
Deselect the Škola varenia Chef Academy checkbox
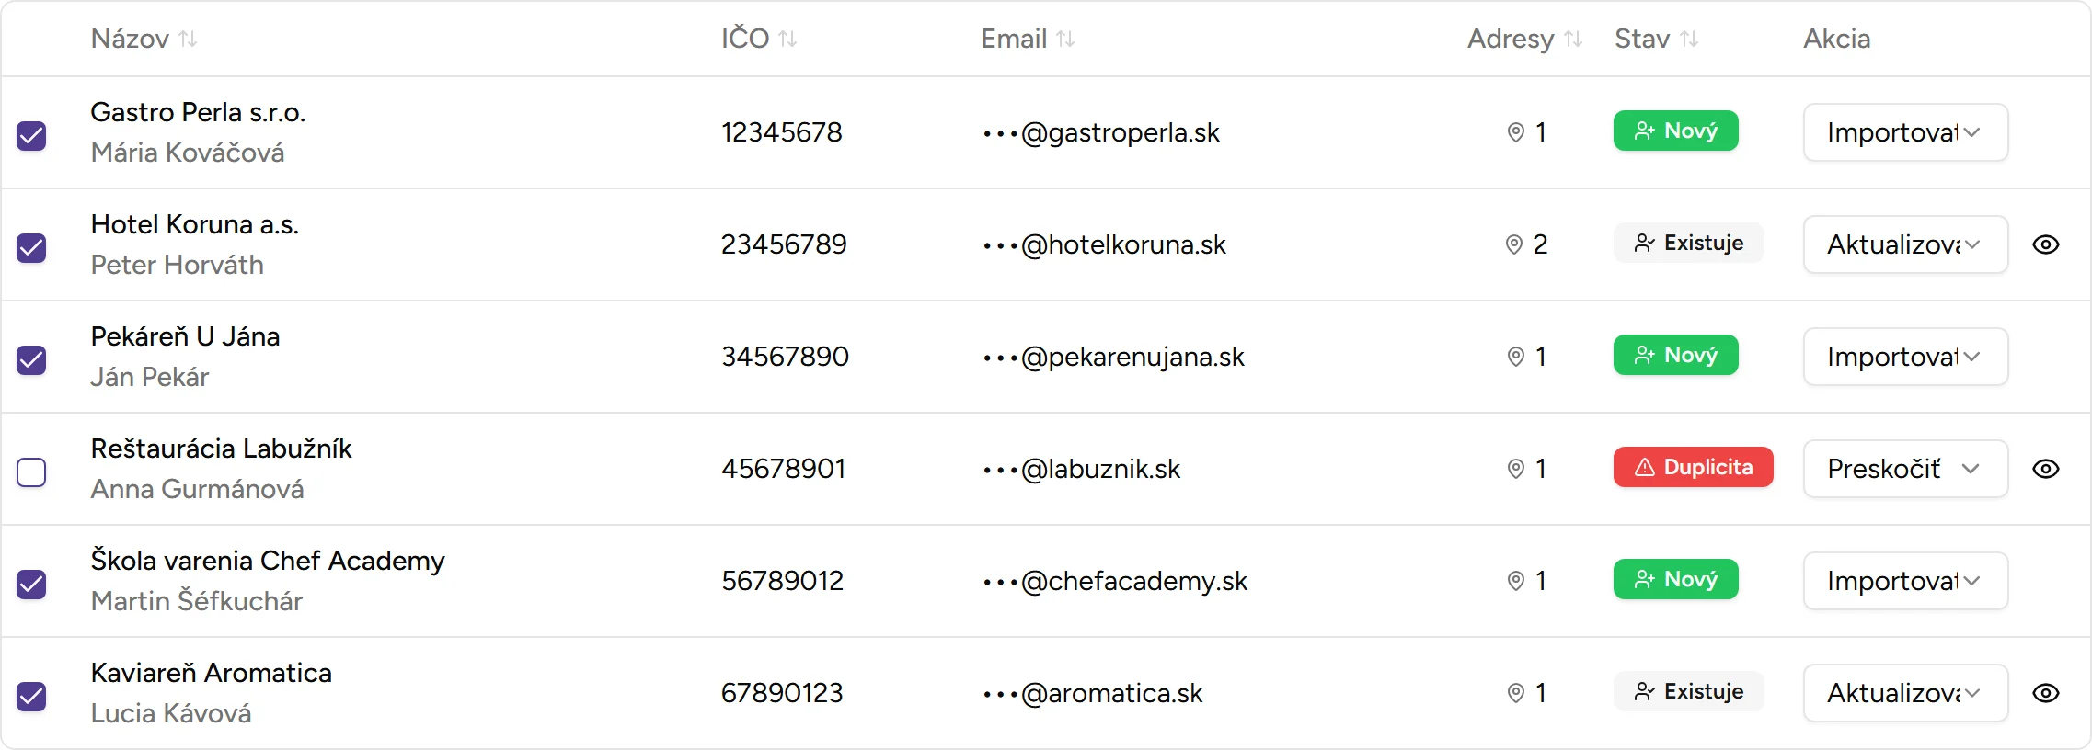31,585
